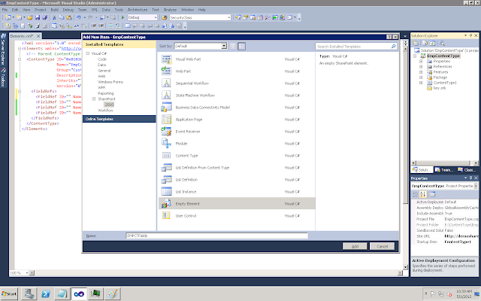Image resolution: width=481 pixels, height=301 pixels.
Task: Select the List Definition template icon
Action: (x=166, y=179)
